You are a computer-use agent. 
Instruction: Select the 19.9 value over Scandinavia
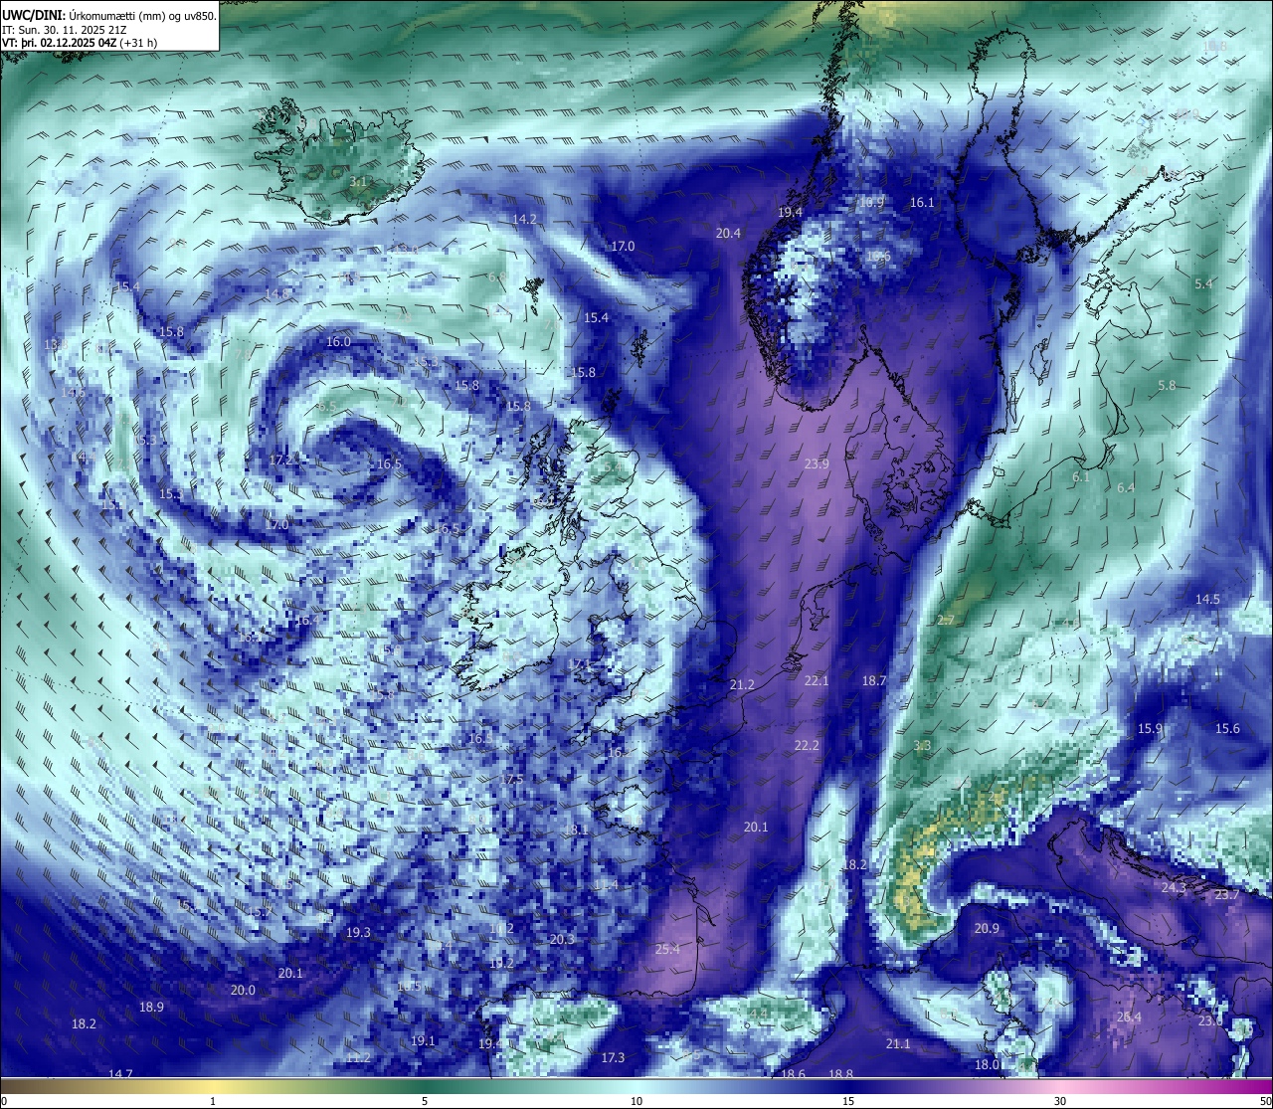pyautogui.click(x=871, y=203)
